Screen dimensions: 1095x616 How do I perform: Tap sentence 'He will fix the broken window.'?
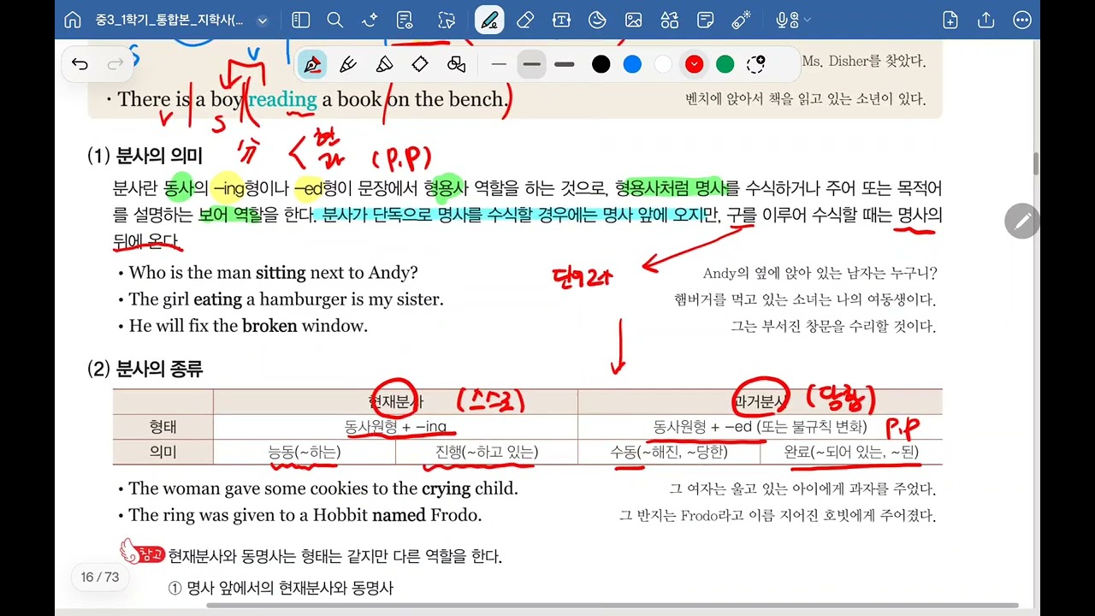coord(248,326)
